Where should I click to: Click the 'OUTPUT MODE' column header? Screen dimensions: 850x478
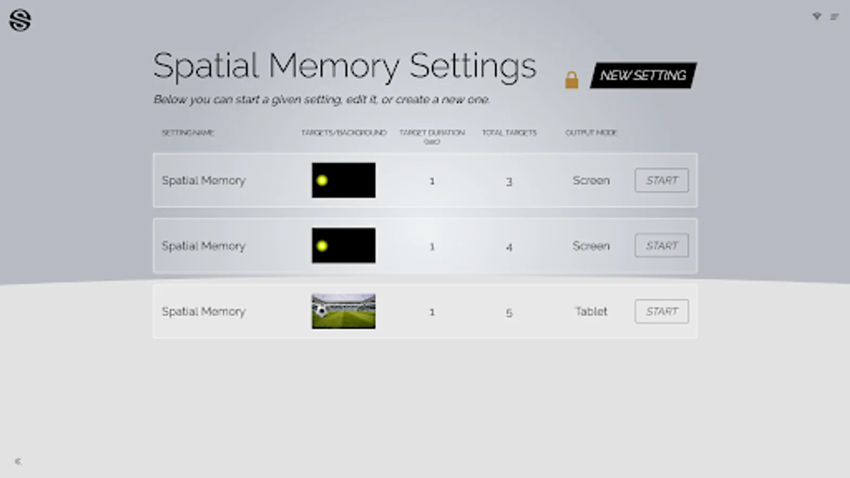(x=591, y=133)
